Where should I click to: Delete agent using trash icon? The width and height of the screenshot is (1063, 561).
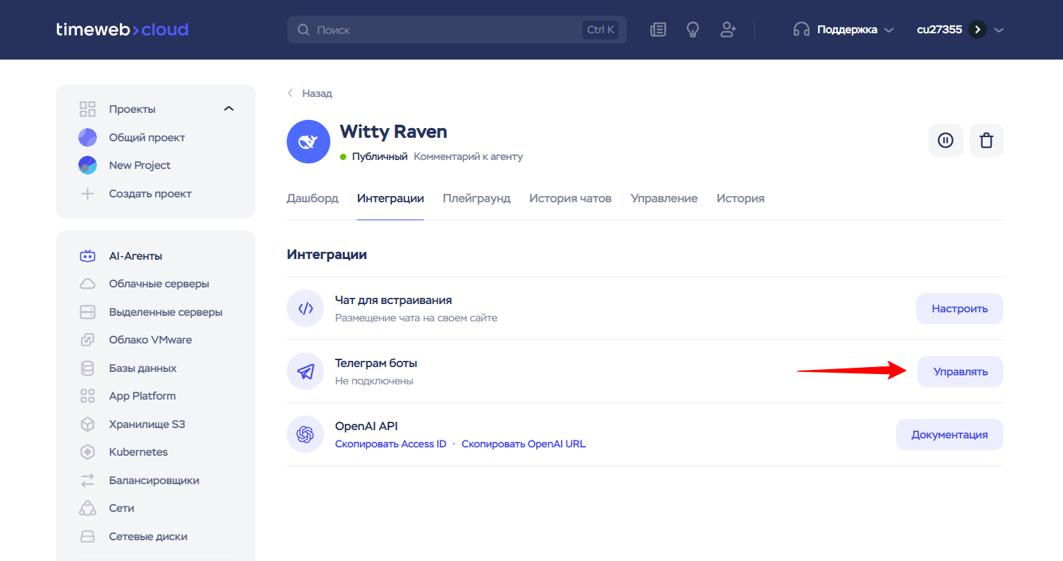[986, 141]
